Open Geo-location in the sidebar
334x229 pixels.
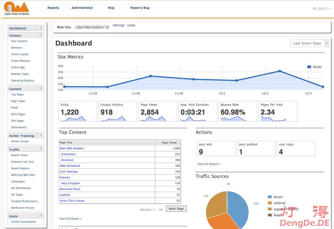point(19,41)
